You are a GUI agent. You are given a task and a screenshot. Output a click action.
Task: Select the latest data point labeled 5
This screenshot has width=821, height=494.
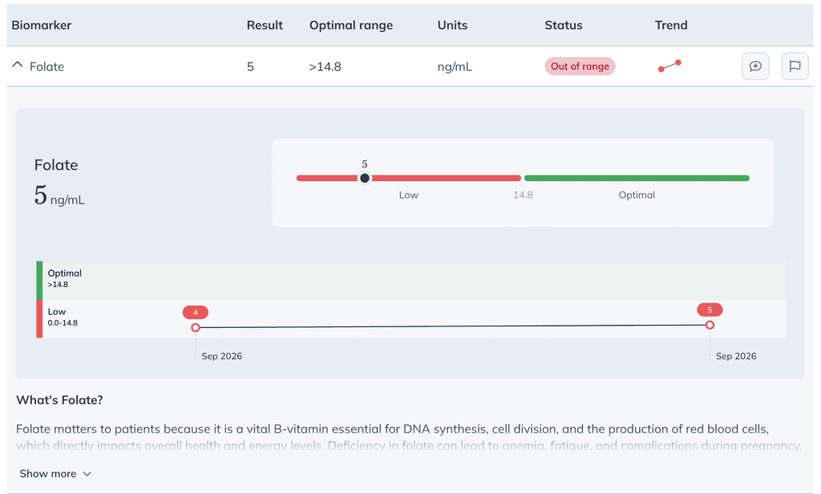coord(710,325)
